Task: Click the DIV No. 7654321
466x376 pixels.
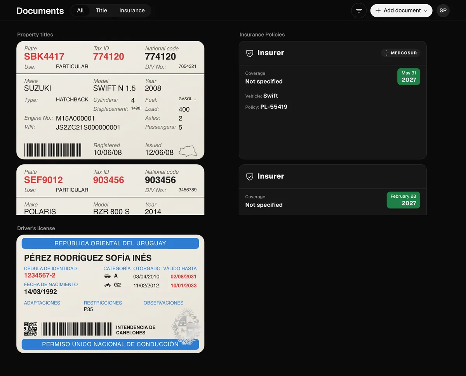Action: coord(188,66)
